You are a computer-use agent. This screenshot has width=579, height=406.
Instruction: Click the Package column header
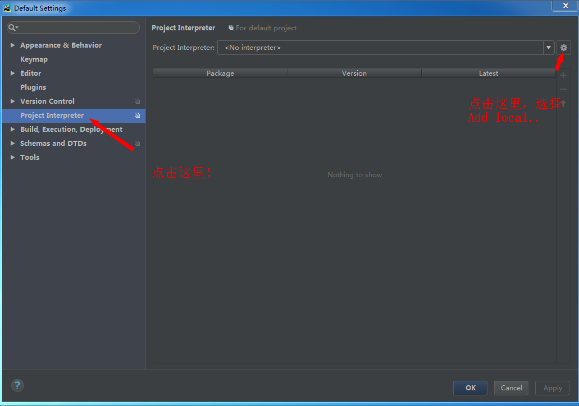tap(220, 73)
